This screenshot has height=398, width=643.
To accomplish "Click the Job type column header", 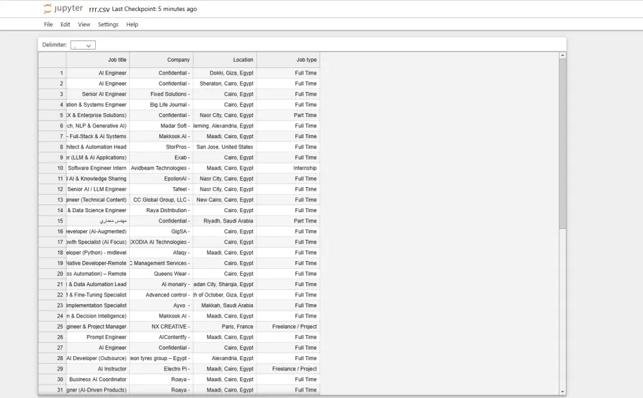I will pos(288,60).
